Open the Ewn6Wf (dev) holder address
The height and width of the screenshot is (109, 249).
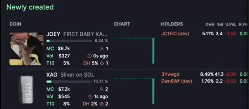[177, 81]
